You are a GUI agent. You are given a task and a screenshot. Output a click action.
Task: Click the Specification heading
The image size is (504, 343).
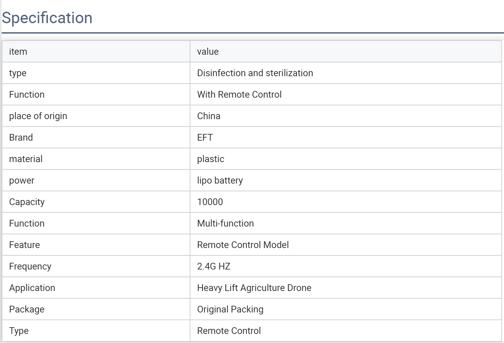pyautogui.click(x=47, y=18)
